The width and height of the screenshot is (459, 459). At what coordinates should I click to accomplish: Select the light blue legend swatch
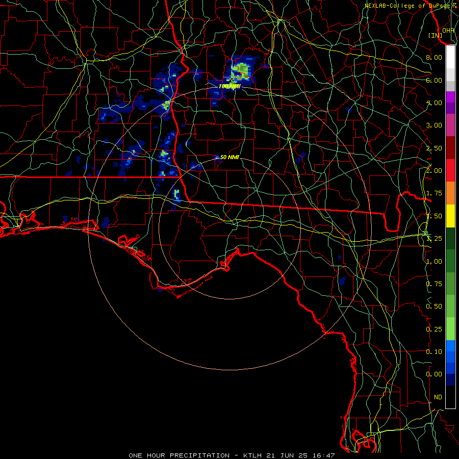(x=450, y=346)
